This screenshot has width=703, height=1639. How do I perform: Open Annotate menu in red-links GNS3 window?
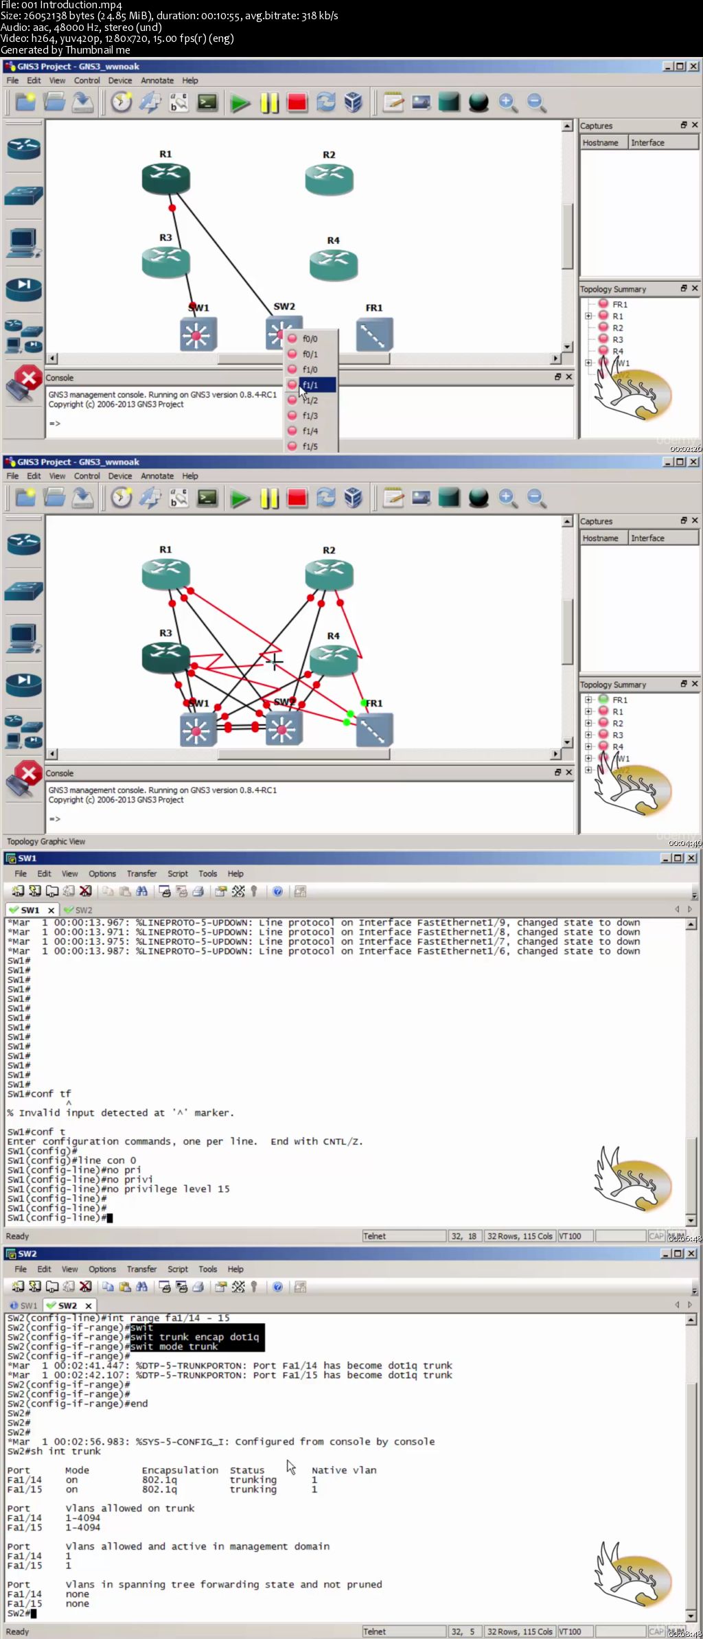[157, 476]
